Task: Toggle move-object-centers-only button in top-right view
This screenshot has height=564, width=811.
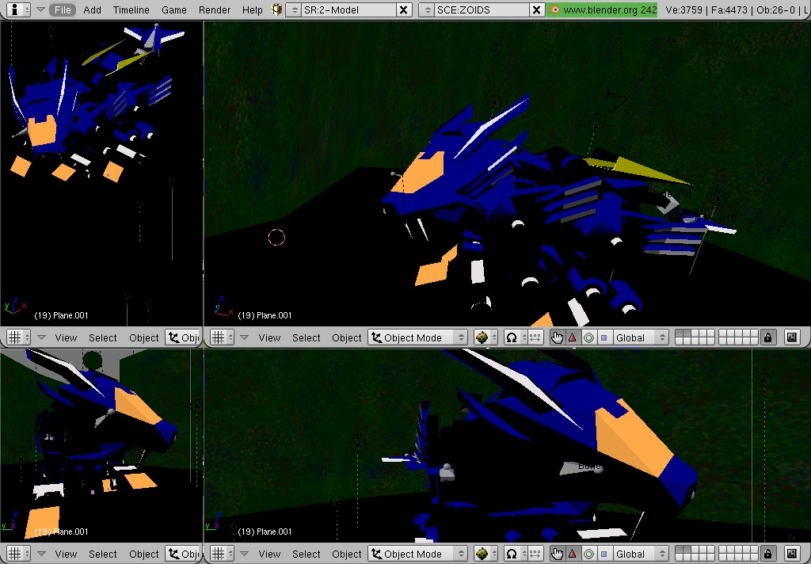Action: click(535, 337)
